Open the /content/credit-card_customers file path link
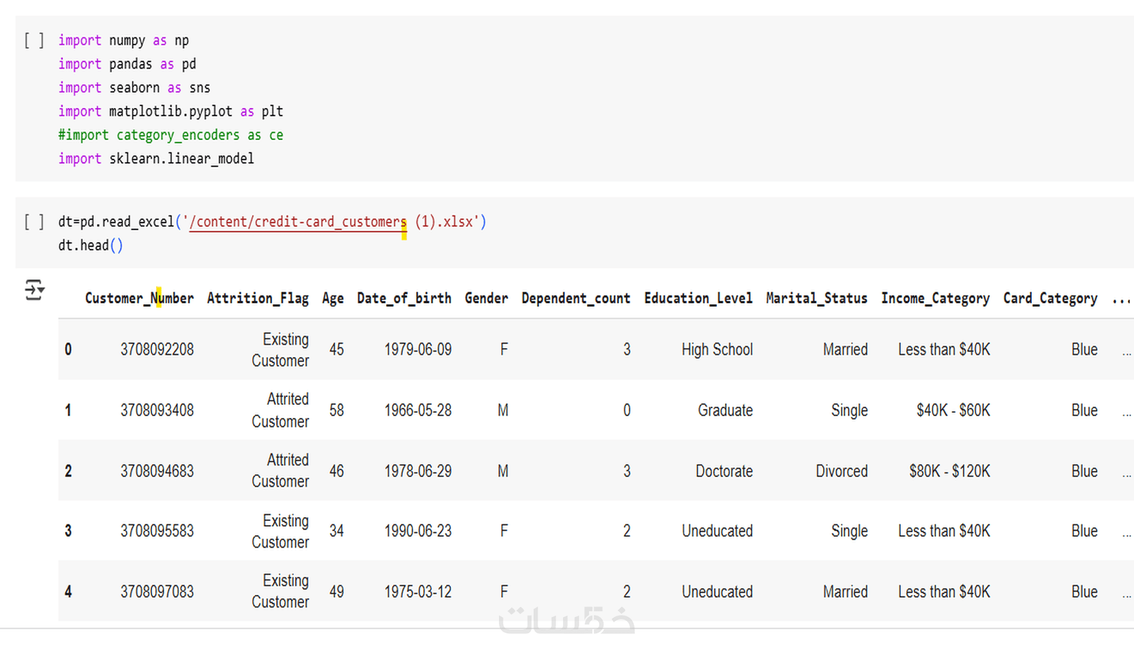 [298, 221]
